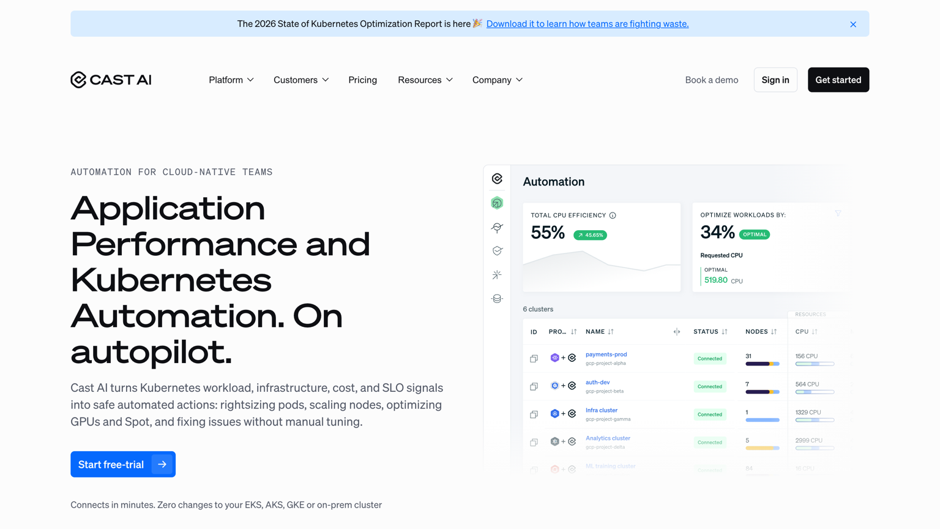Viewport: 940px width, 529px height.
Task: Click the 519.80 optimal CPU value
Action: pos(715,280)
